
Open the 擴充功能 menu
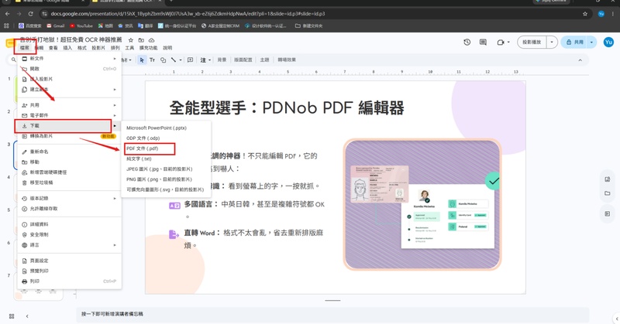(148, 48)
